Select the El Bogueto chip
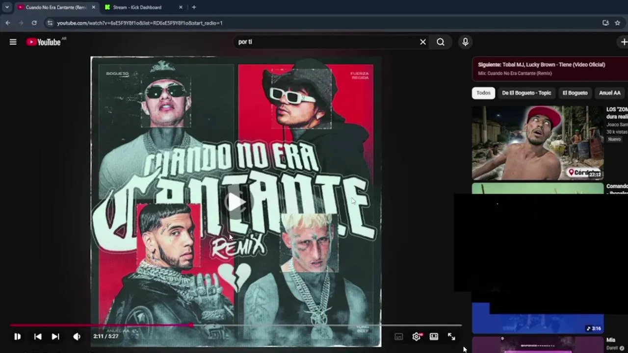Screen dimensions: 628x353 click(575, 93)
